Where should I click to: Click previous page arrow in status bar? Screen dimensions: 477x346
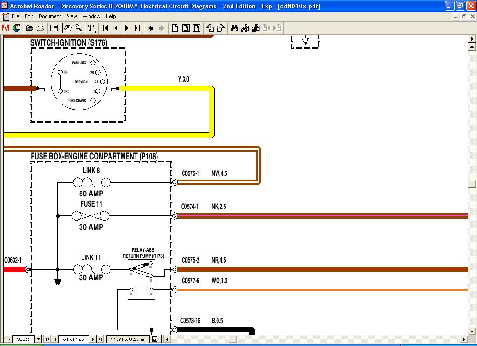tap(55, 339)
